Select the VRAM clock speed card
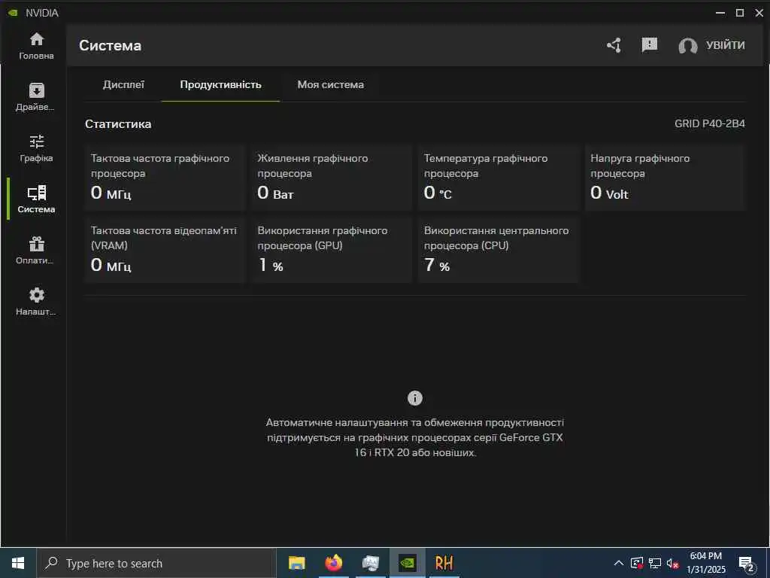Viewport: 770px width, 578px height. pyautogui.click(x=165, y=250)
